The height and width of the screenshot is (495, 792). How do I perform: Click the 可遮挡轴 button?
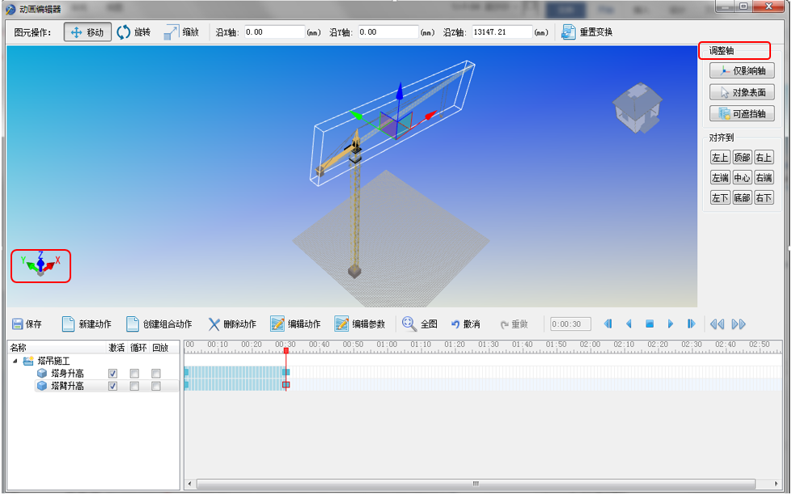[742, 114]
